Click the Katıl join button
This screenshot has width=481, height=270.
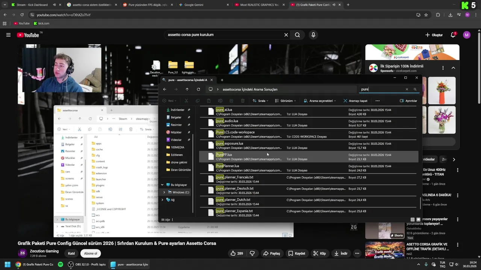[71, 253]
